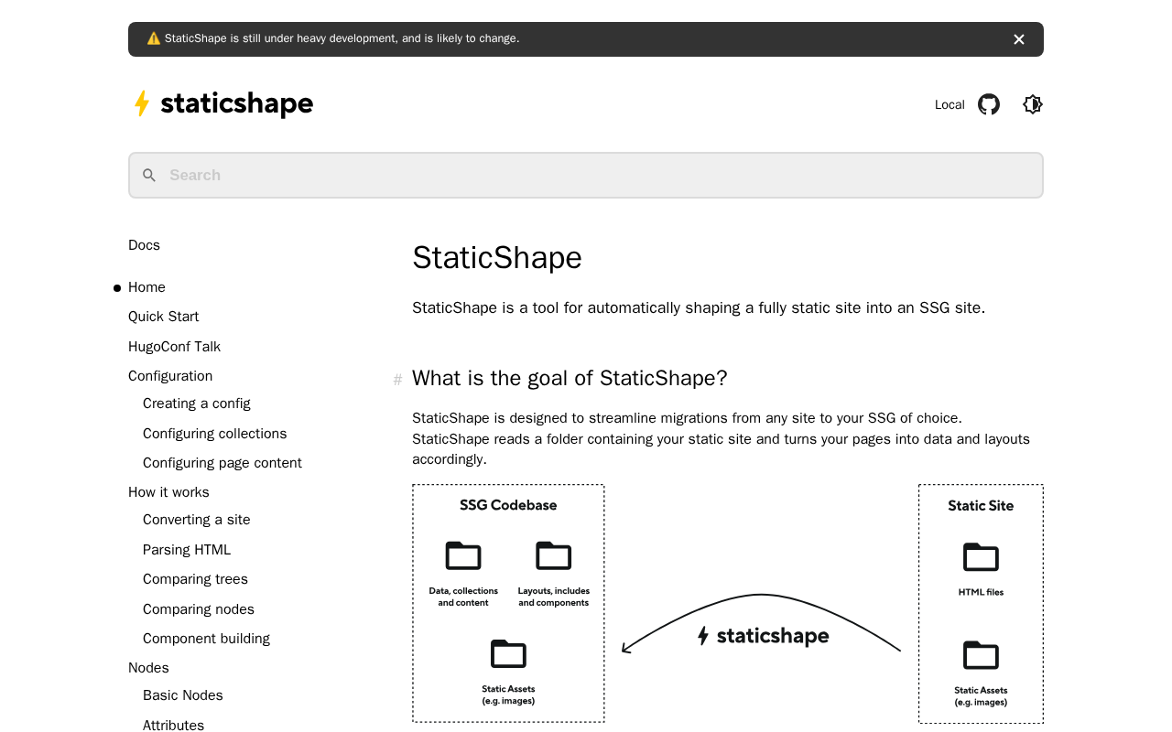The height and width of the screenshot is (732, 1172).
Task: Go to Configuring collections
Action: pos(215,434)
